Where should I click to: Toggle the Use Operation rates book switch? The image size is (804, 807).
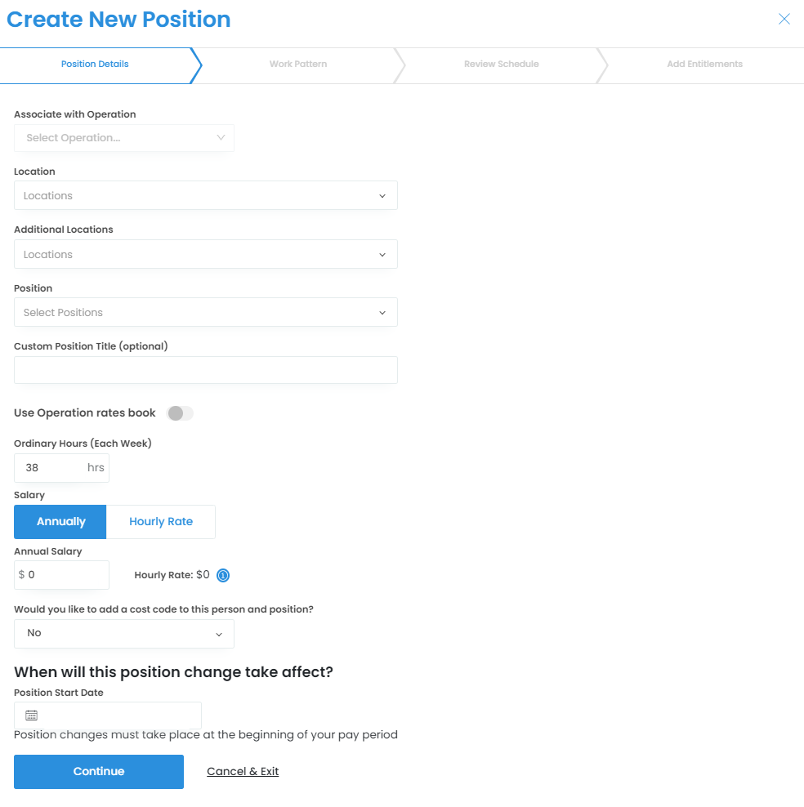point(180,413)
